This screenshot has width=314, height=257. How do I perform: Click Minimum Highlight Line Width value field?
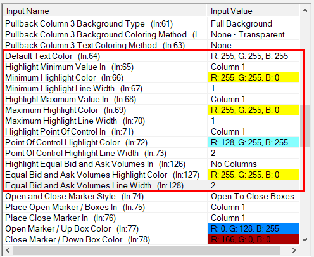(253, 88)
